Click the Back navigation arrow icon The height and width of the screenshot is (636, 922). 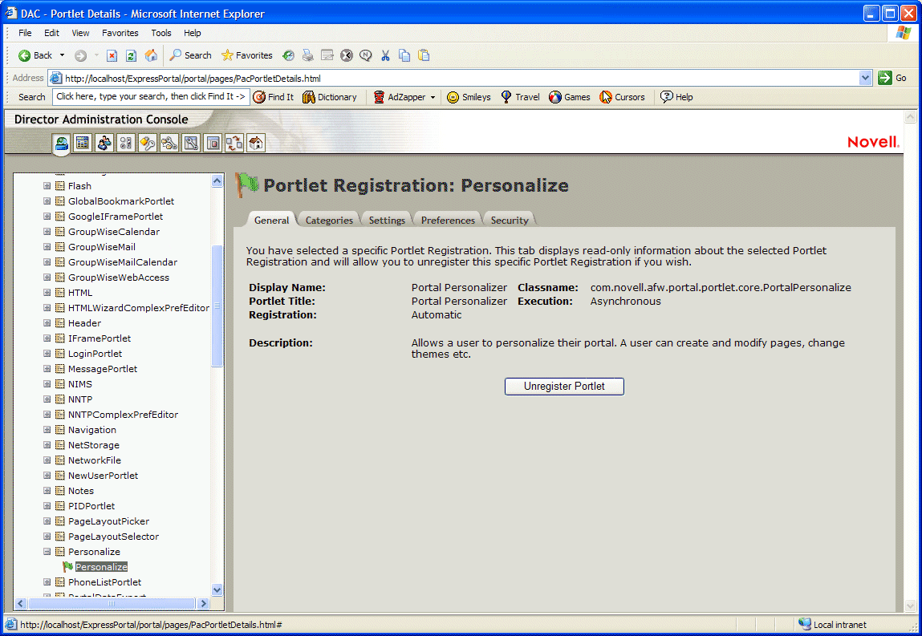pyautogui.click(x=24, y=55)
